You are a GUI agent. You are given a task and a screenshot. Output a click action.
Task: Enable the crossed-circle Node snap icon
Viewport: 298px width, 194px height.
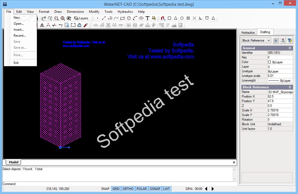tap(188, 18)
